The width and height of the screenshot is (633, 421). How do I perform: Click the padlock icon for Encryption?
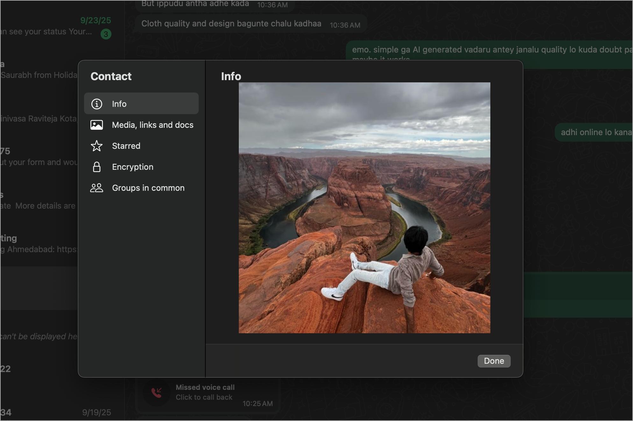pyautogui.click(x=96, y=167)
